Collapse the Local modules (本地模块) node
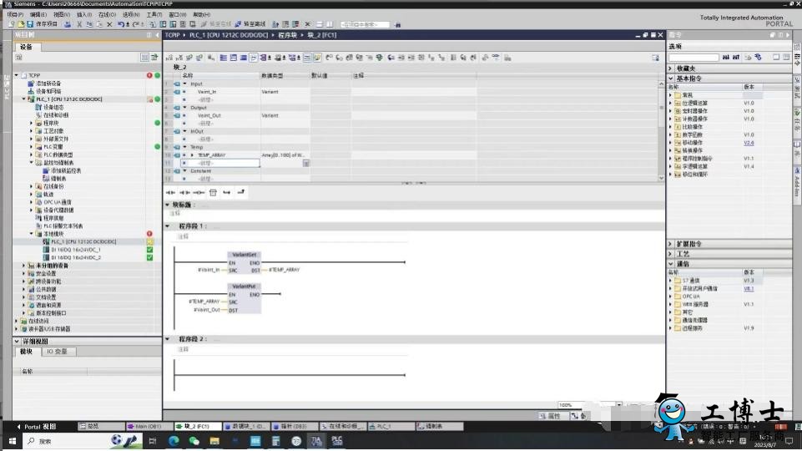The image size is (802, 451). (x=31, y=234)
